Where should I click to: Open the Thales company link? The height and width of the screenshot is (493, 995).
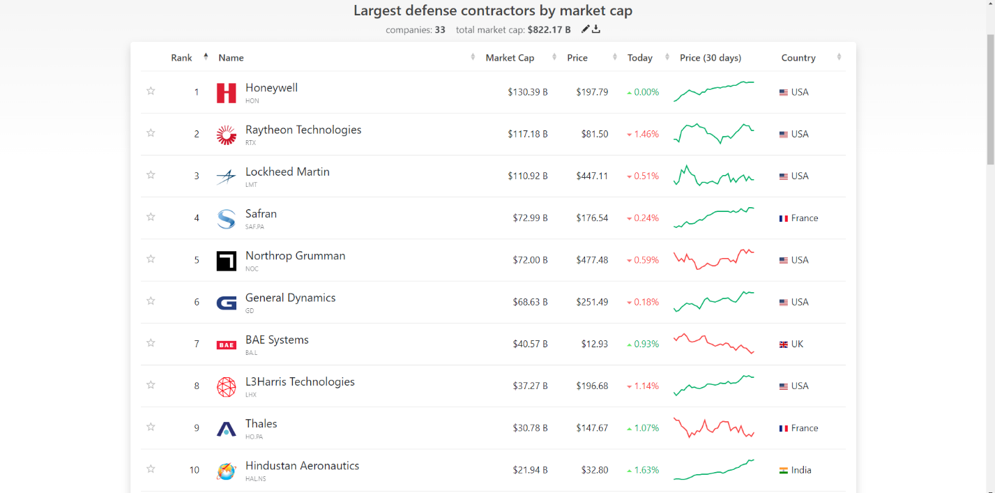pyautogui.click(x=261, y=424)
